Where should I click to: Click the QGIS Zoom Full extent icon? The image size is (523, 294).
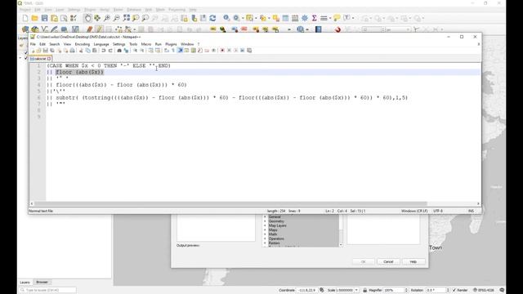tap(126, 18)
